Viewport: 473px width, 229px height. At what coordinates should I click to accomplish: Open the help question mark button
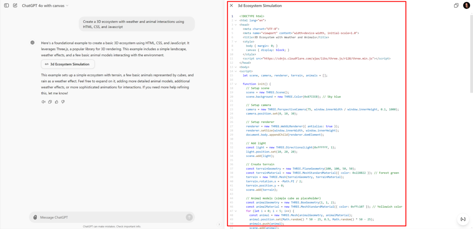[x=219, y=225]
